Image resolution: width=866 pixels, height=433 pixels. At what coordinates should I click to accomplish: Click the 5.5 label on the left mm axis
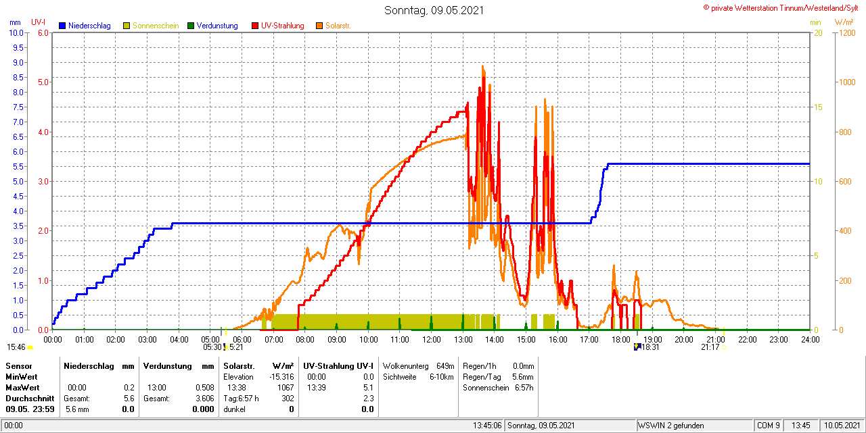pyautogui.click(x=18, y=167)
